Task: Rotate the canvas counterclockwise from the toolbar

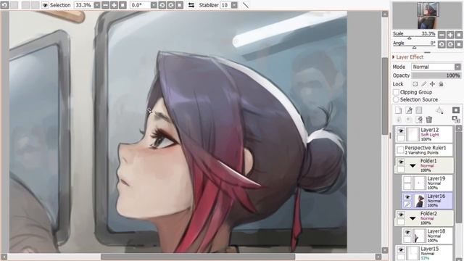Action: [162, 5]
